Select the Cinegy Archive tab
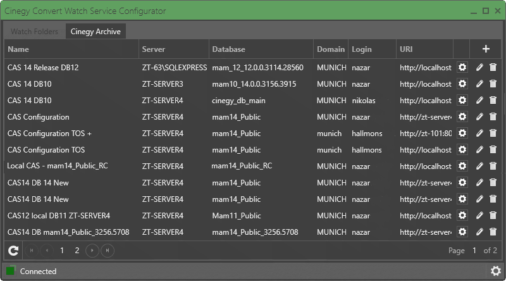This screenshot has height=281, width=506. (x=96, y=32)
